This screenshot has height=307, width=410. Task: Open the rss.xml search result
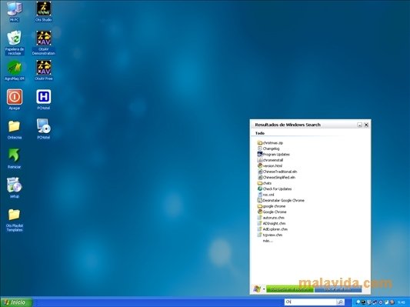point(265,195)
